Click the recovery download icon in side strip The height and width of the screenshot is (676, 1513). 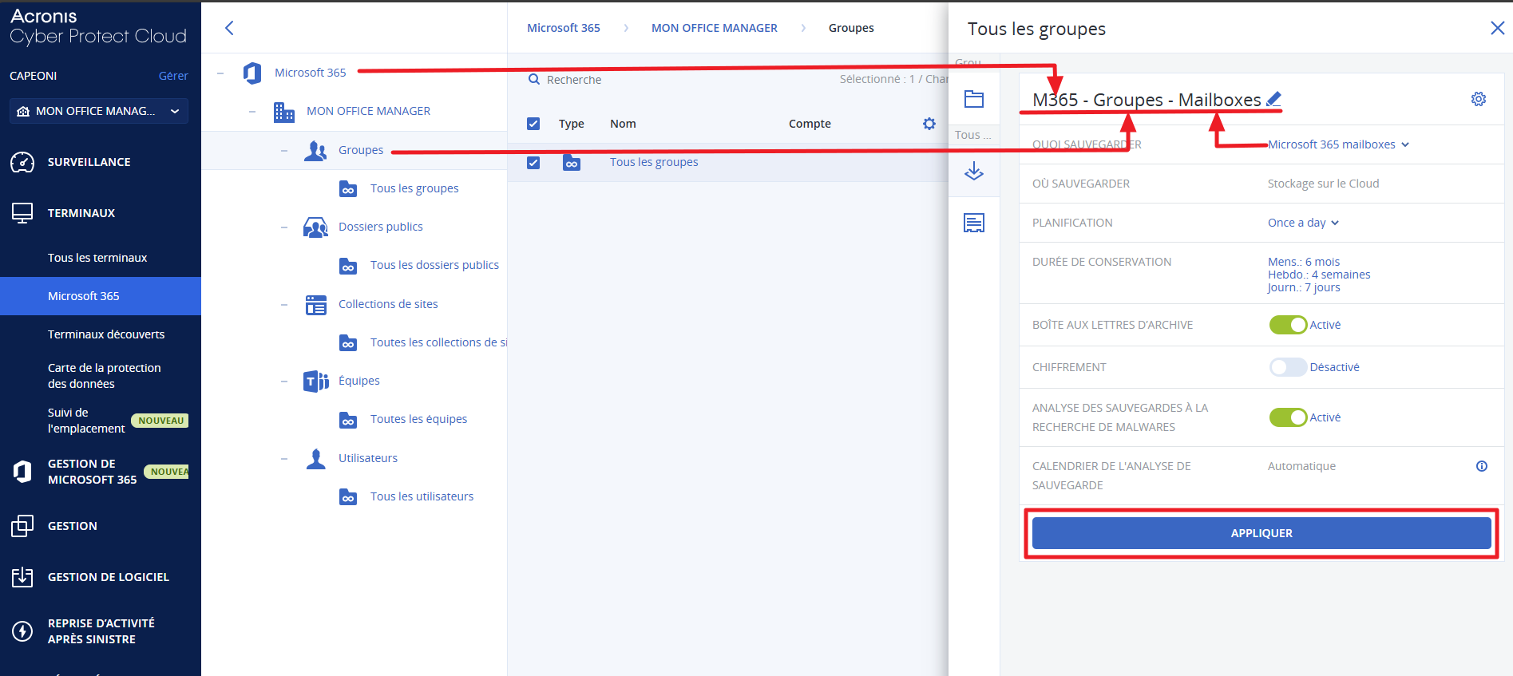click(974, 171)
